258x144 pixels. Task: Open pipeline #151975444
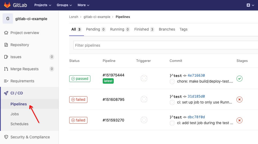pos(113,75)
